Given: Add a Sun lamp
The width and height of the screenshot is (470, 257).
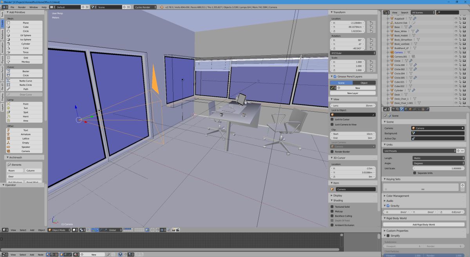Looking at the screenshot, I should [24, 108].
